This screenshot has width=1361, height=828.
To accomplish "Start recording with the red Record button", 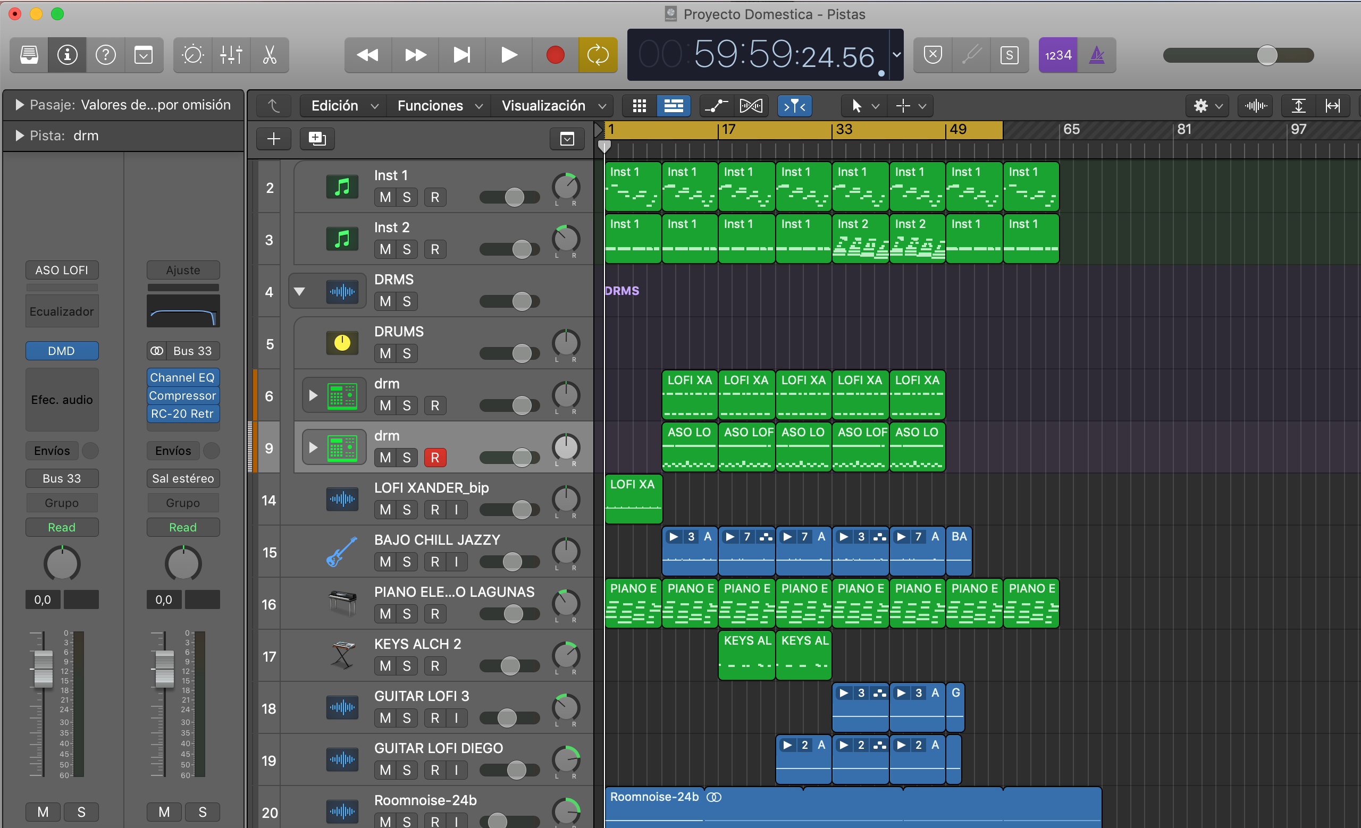I will pyautogui.click(x=555, y=55).
